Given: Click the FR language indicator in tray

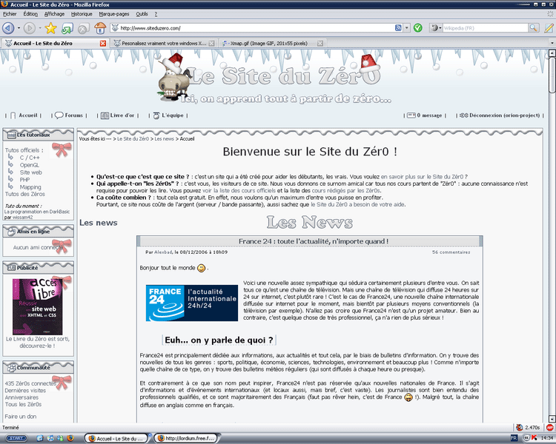Looking at the screenshot, I should [514, 438].
